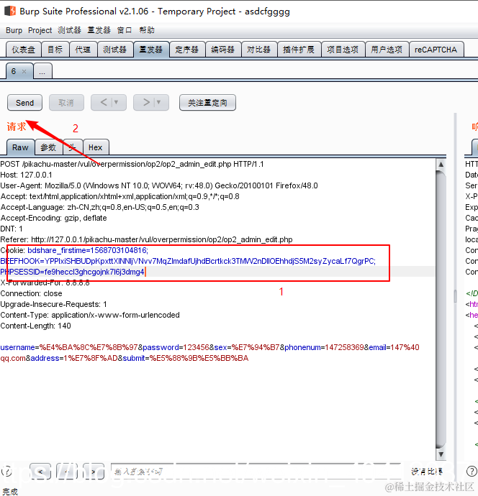Click the 'Connection: close' header line

pos(32,293)
